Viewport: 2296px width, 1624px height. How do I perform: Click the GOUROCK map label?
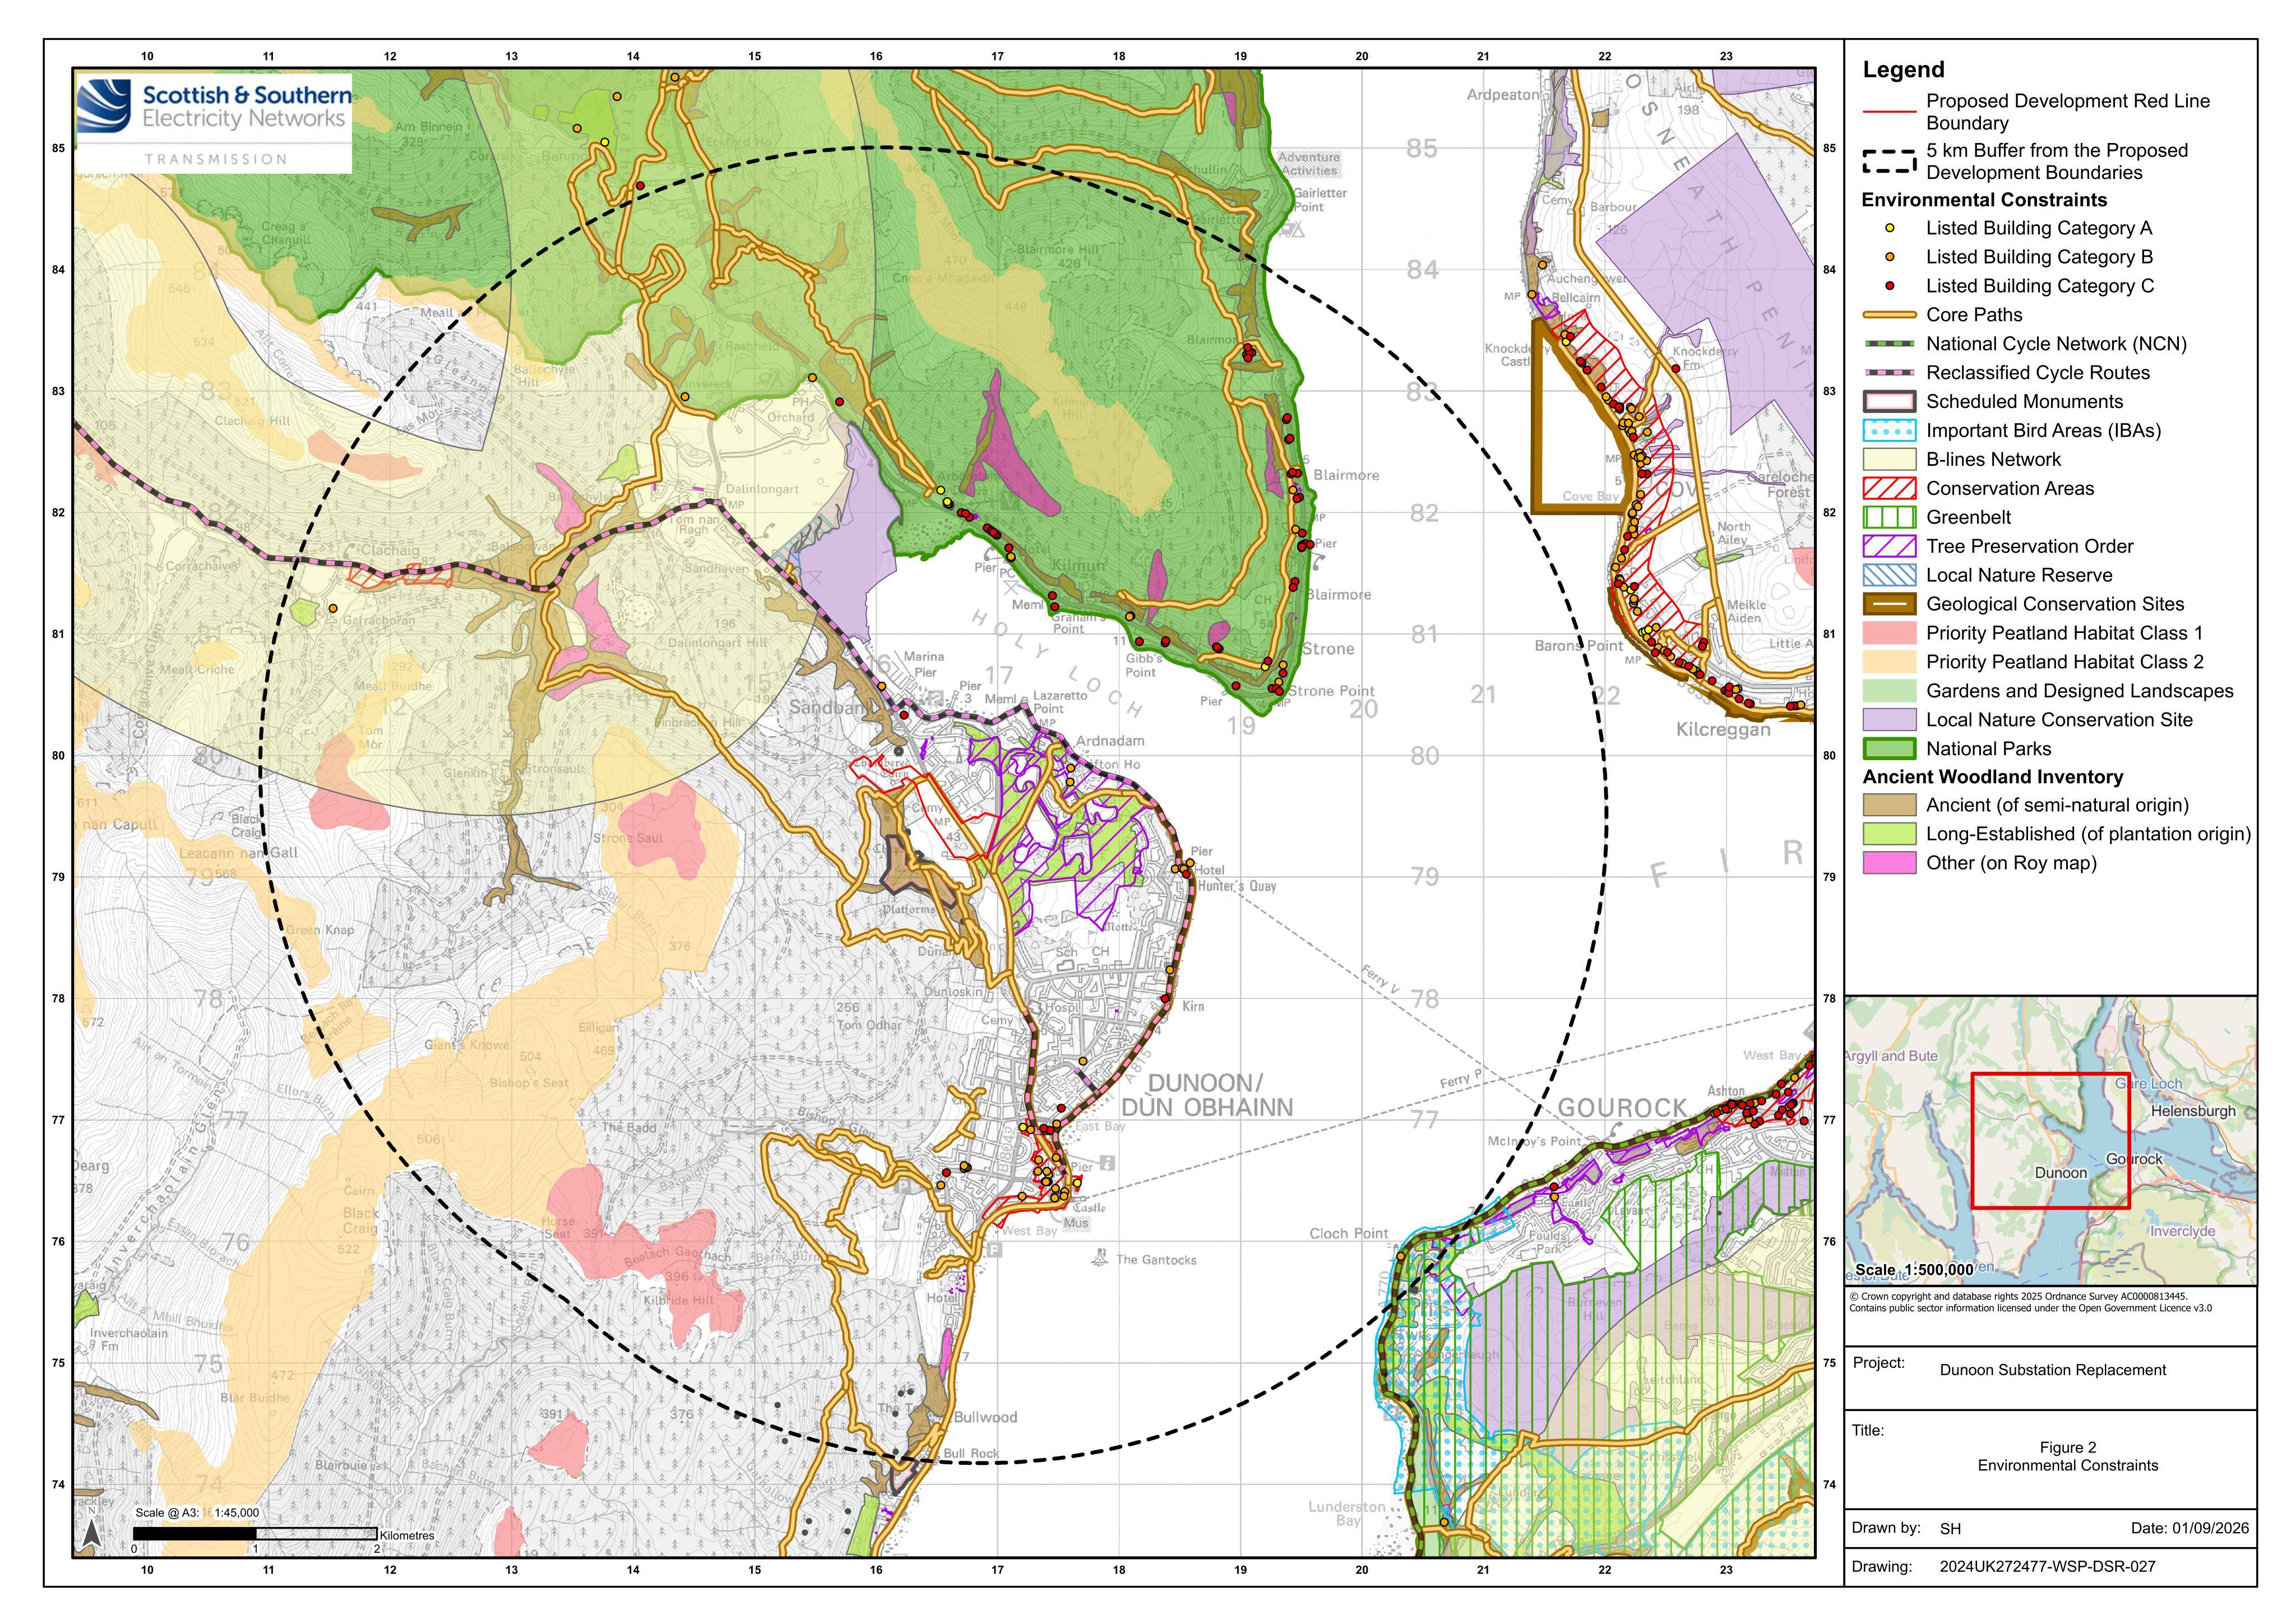(1622, 1109)
